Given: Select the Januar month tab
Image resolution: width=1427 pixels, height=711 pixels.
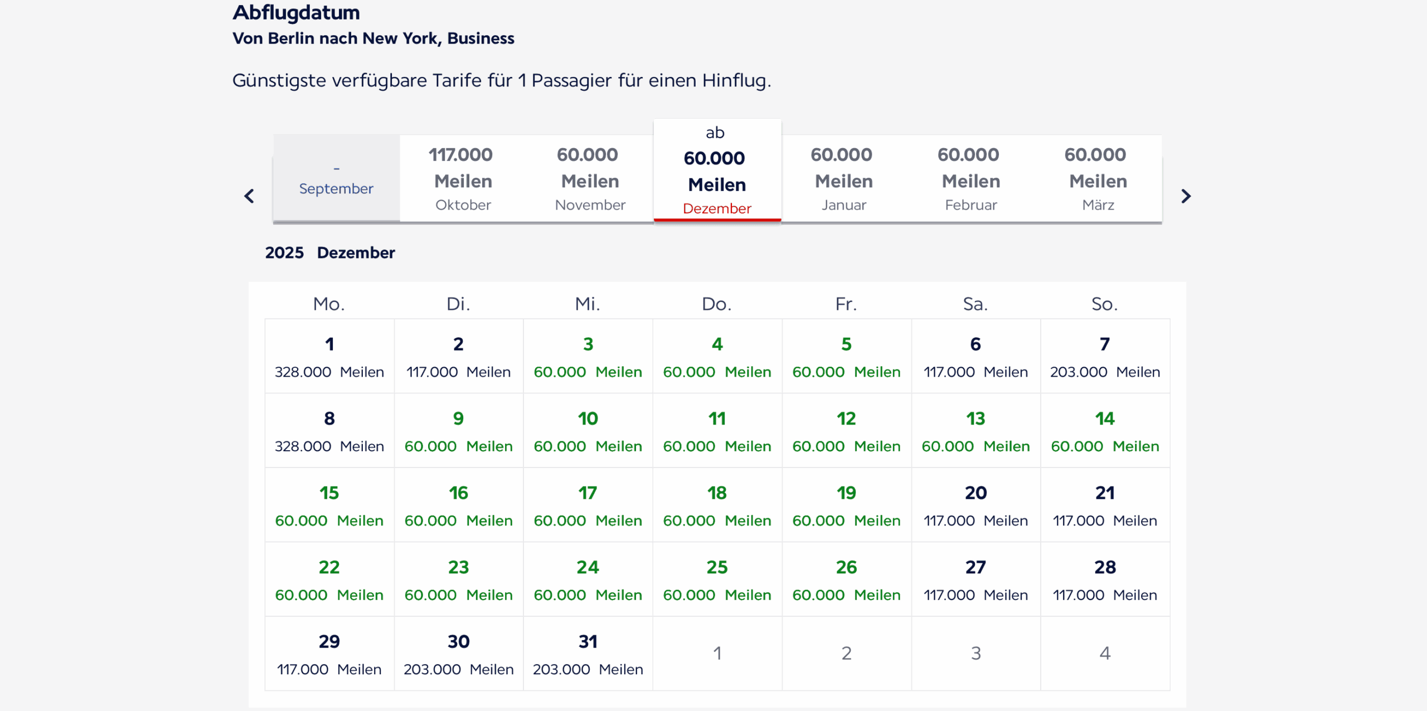Looking at the screenshot, I should (843, 178).
